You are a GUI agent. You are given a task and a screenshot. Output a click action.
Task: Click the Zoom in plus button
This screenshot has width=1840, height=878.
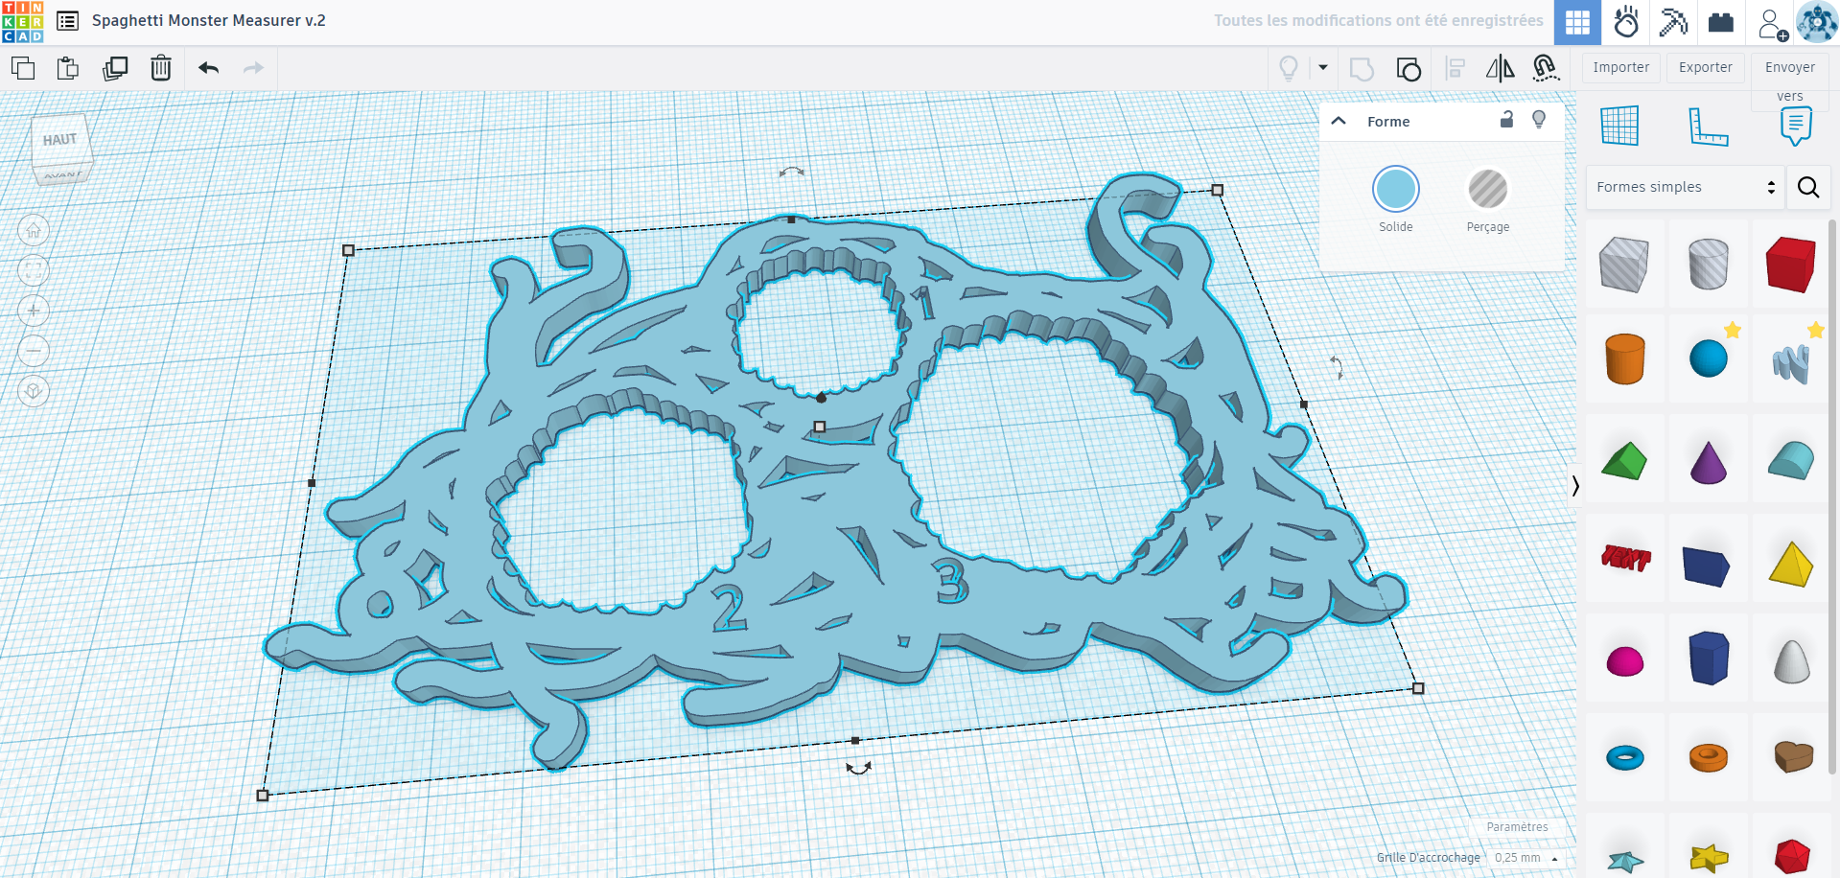click(x=34, y=311)
